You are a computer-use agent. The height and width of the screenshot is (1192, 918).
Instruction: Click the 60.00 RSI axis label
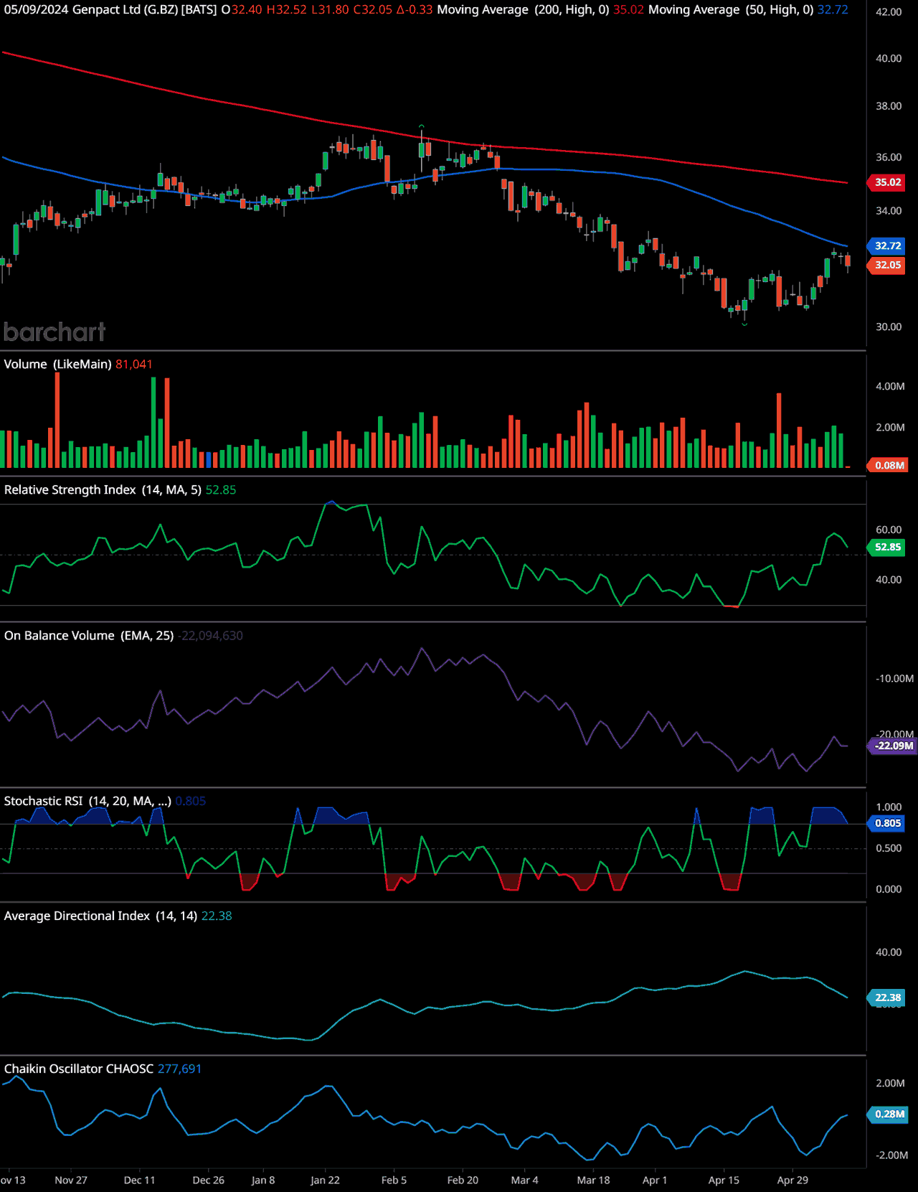889,530
